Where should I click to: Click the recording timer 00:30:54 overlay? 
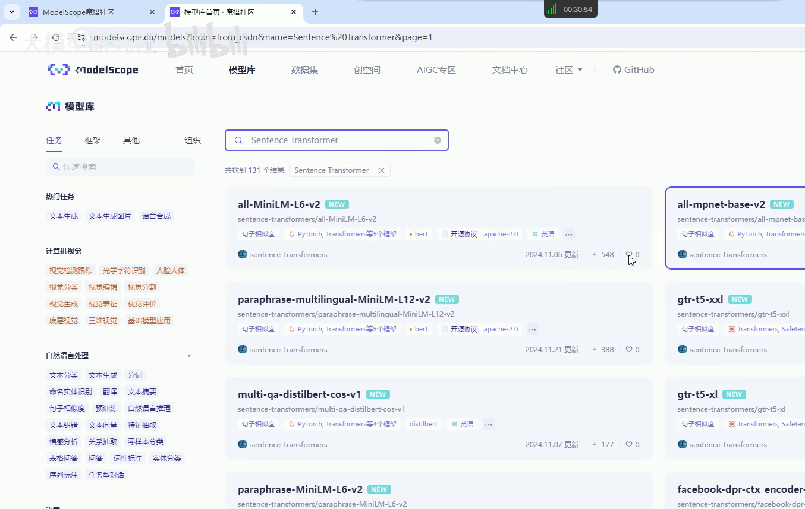click(x=570, y=9)
